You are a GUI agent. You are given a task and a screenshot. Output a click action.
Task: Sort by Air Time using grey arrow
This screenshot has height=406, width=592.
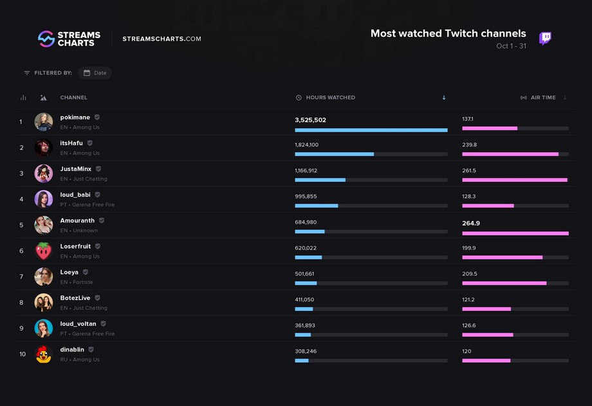click(x=565, y=98)
